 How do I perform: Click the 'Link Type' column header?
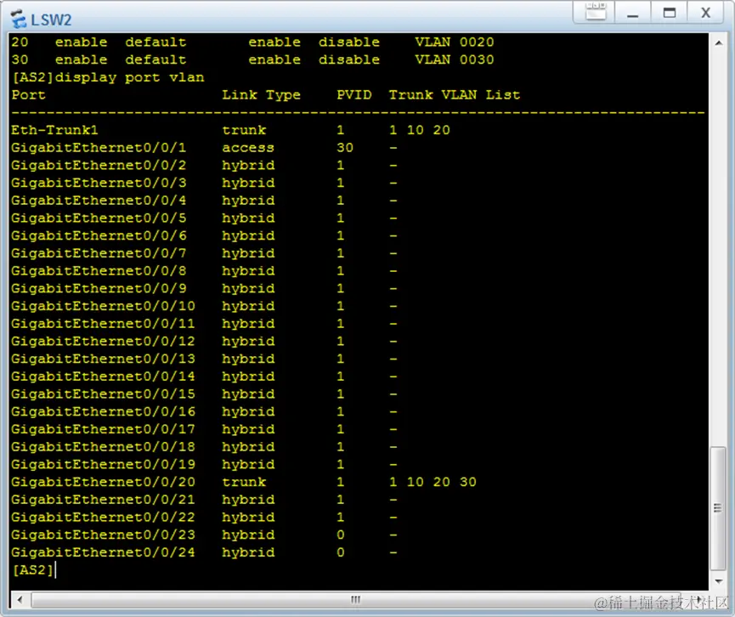261,94
